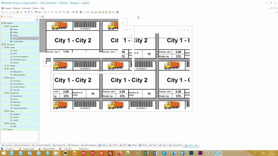The image size is (278, 156).
Task: Open the Price list directory
Action: point(16,117)
